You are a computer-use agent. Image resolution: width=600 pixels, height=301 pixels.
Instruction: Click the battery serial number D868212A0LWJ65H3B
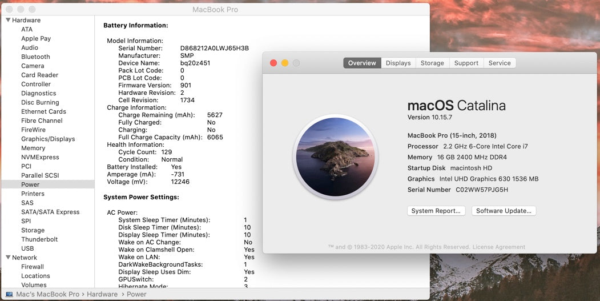click(x=215, y=48)
